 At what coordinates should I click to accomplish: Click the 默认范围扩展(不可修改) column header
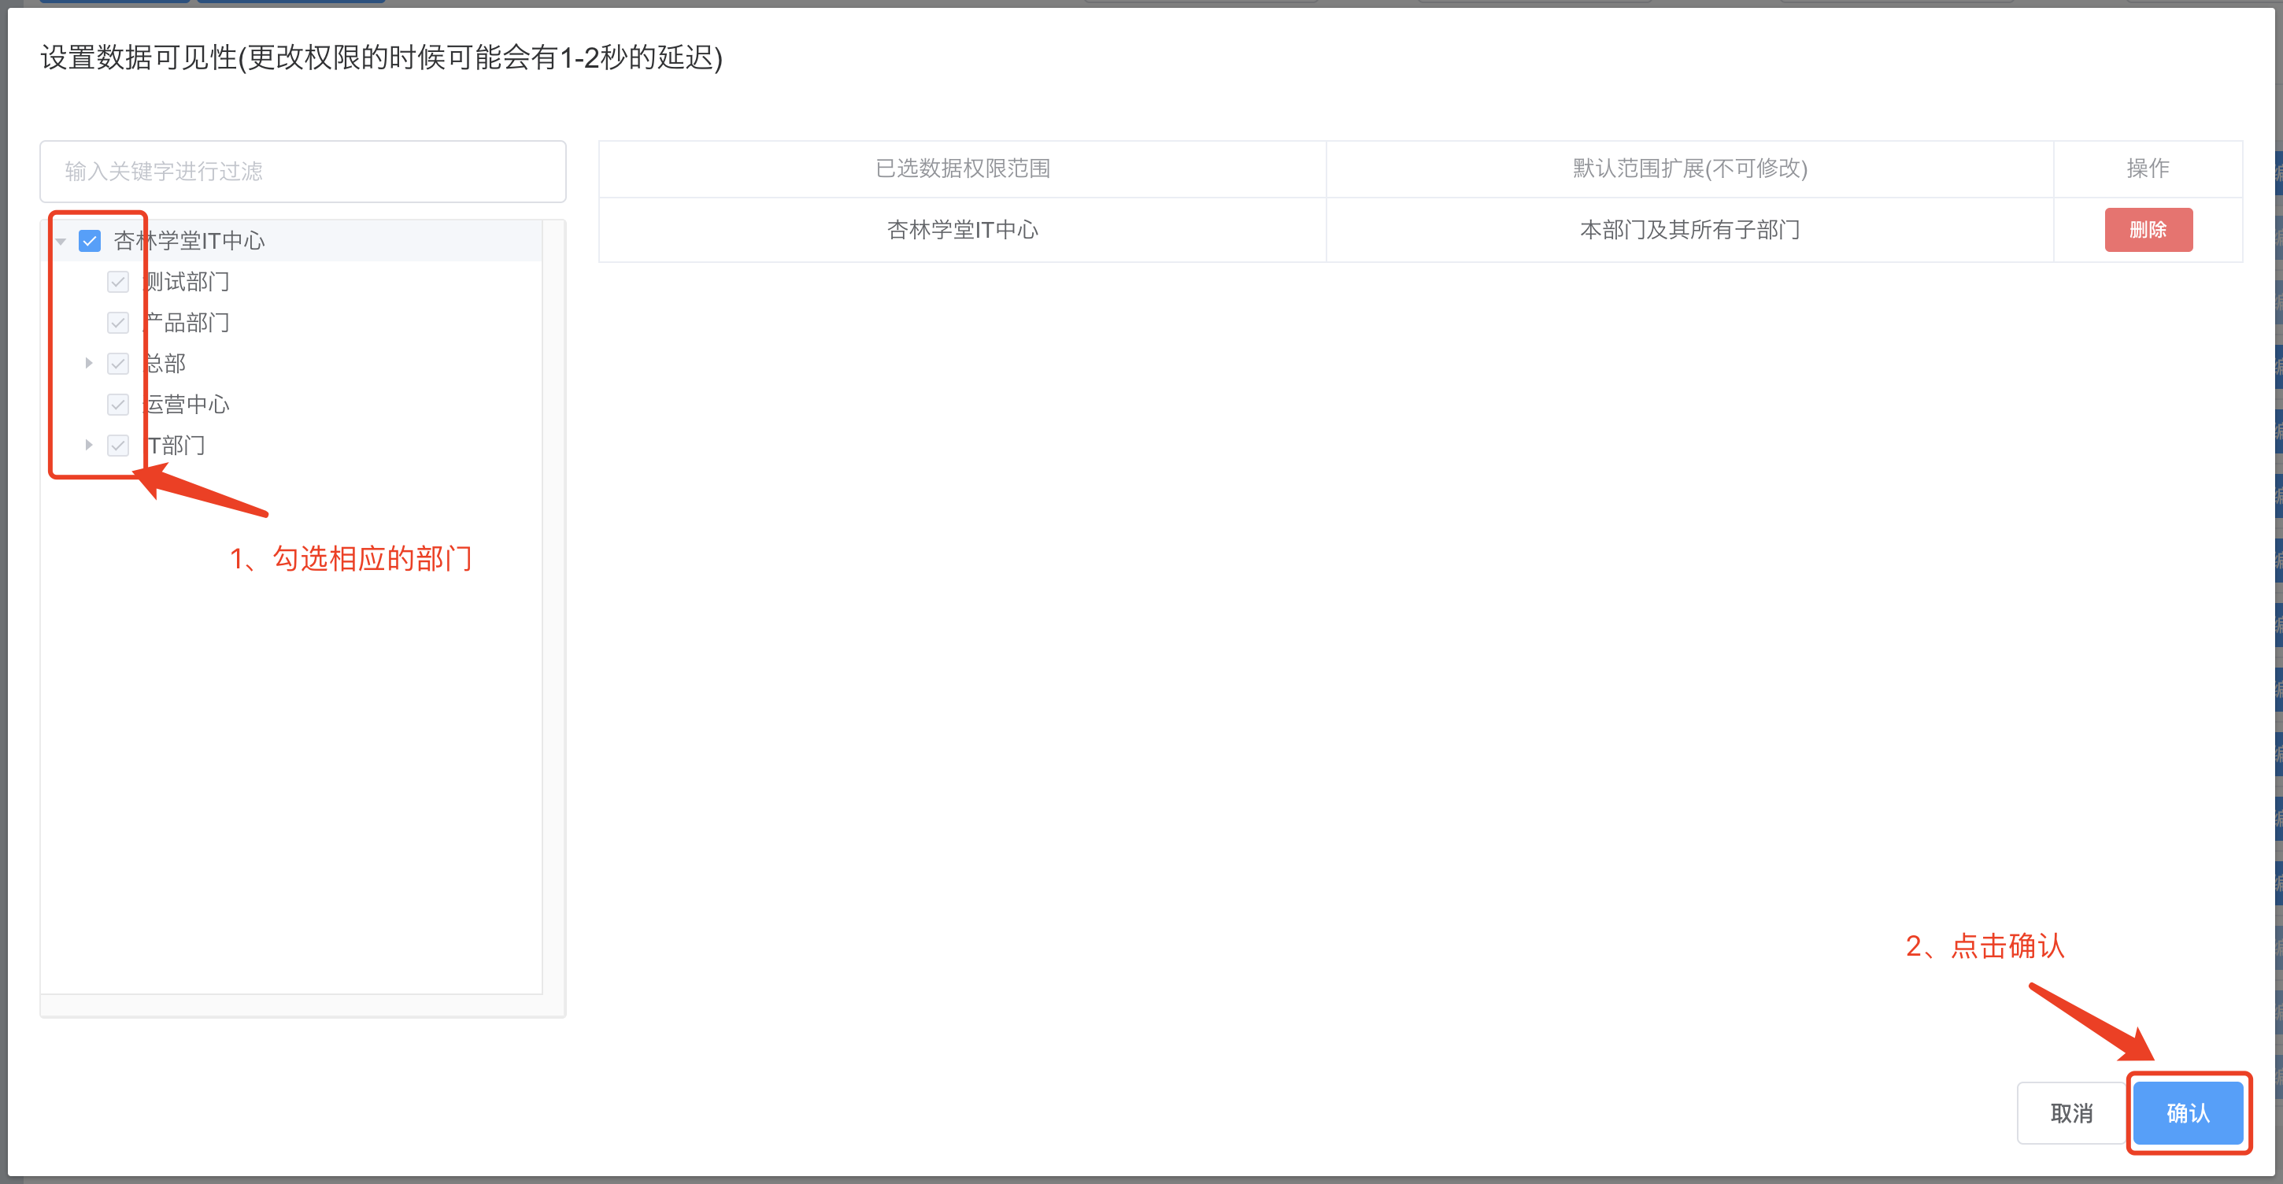coord(1690,168)
